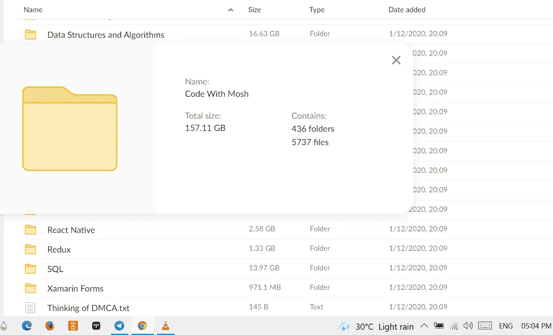Image resolution: width=553 pixels, height=335 pixels.
Task: Click the volume speaker icon in the tray
Action: tap(468, 326)
